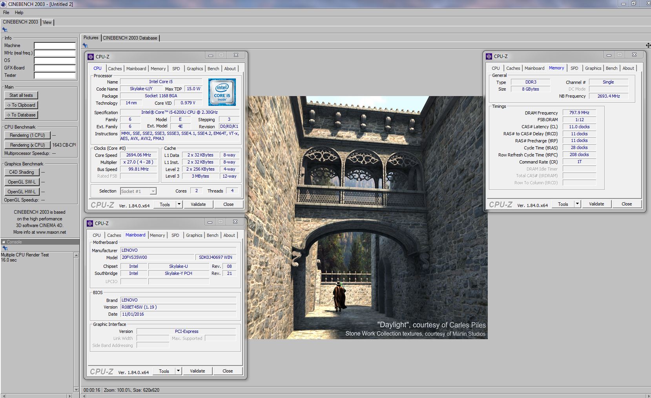The height and width of the screenshot is (398, 651).
Task: Open Tools dropdown arrow in Mainboard window
Action: click(178, 371)
